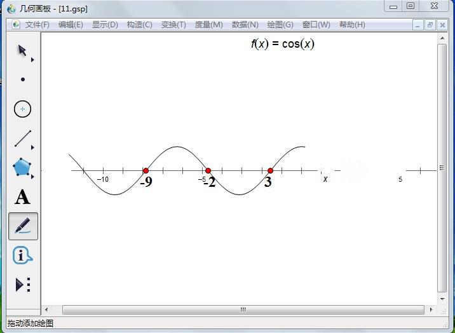The image size is (455, 333).
Task: Click the f(x) = cos(x) function label
Action: point(282,44)
